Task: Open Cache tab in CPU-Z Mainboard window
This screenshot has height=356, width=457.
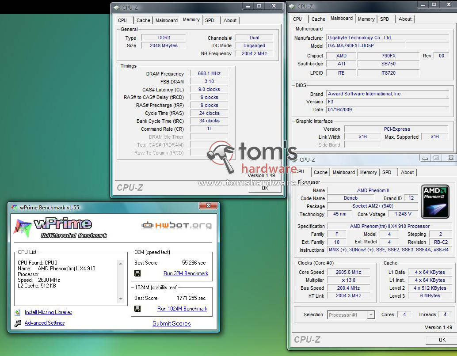Action: point(318,19)
